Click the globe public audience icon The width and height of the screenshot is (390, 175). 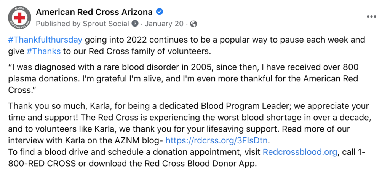[x=193, y=24]
